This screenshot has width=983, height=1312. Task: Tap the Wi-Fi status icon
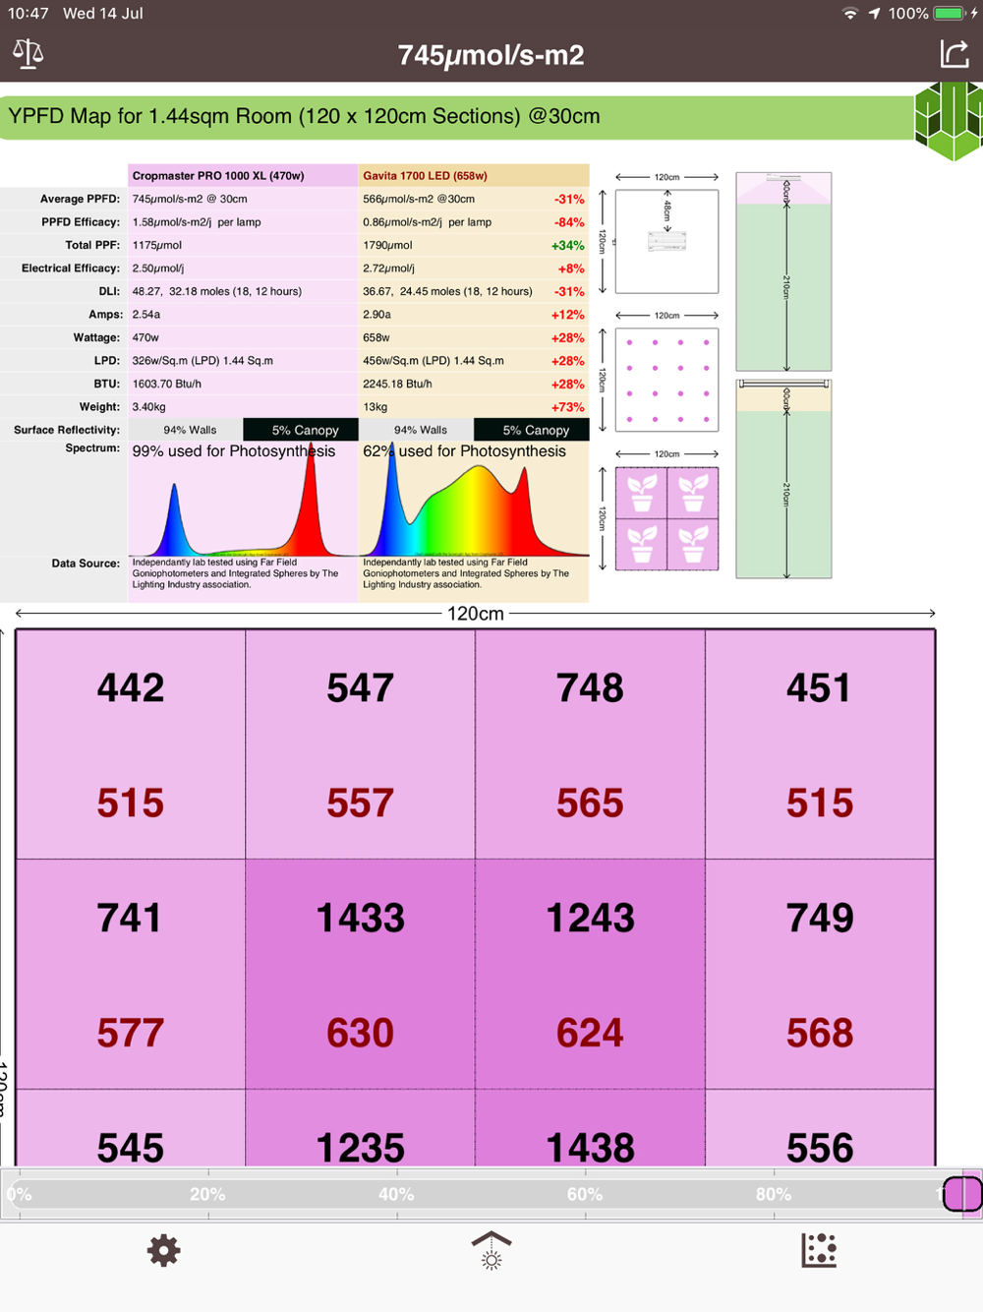tap(850, 14)
